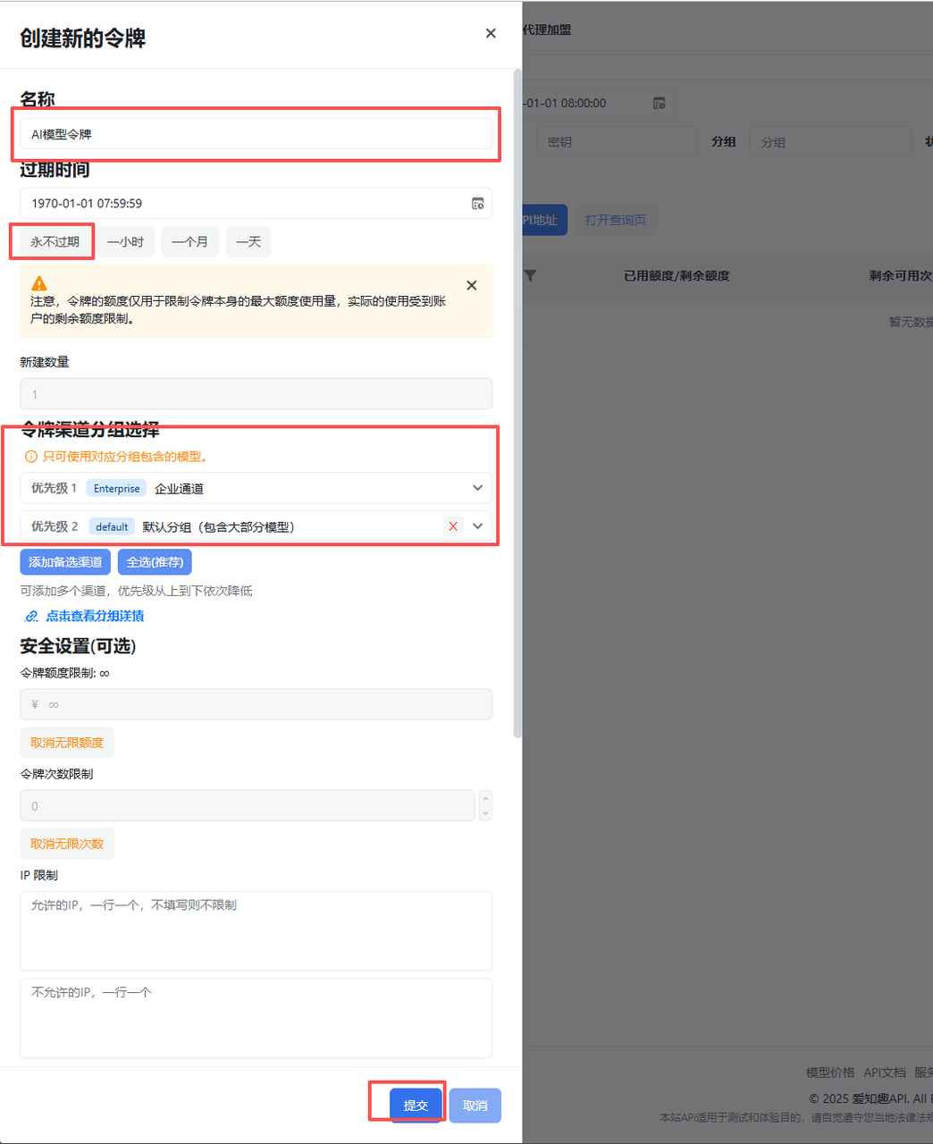
Task: Click 全选(推荐) to select all channels
Action: click(x=155, y=562)
